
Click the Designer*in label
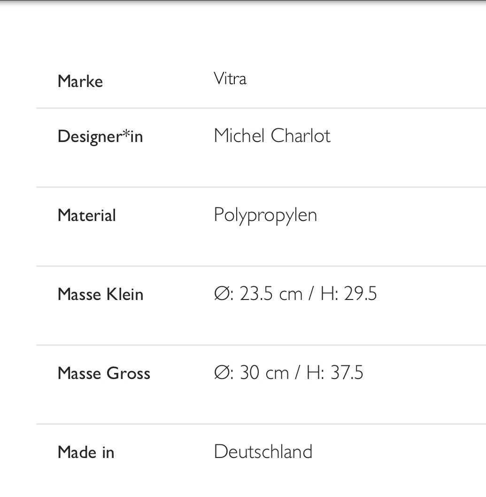100,137
